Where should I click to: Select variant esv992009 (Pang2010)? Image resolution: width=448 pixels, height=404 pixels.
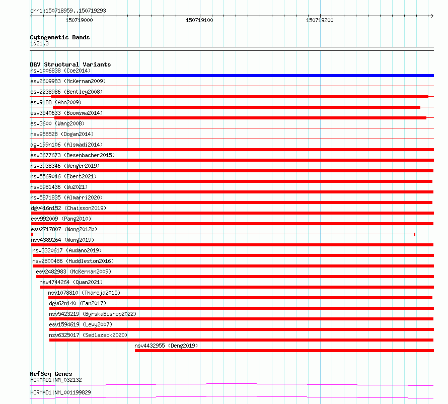click(x=61, y=219)
